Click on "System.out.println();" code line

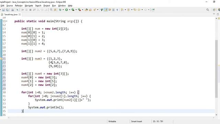tap(46, 107)
